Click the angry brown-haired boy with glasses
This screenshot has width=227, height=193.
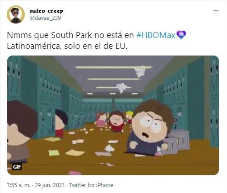(x=150, y=128)
